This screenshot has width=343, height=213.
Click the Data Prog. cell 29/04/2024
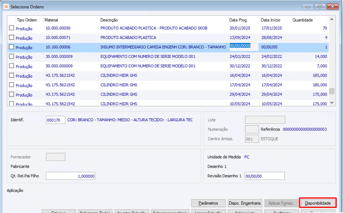point(240,94)
